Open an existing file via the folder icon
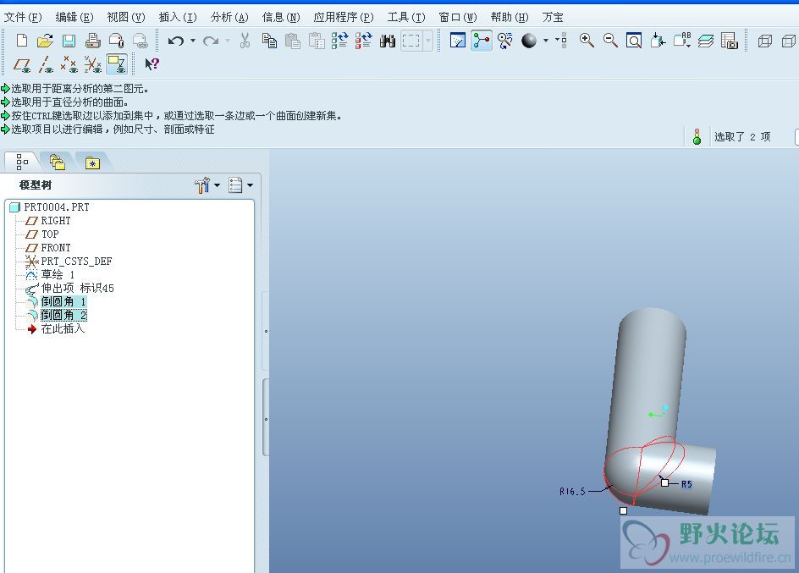The width and height of the screenshot is (799, 573). point(46,41)
